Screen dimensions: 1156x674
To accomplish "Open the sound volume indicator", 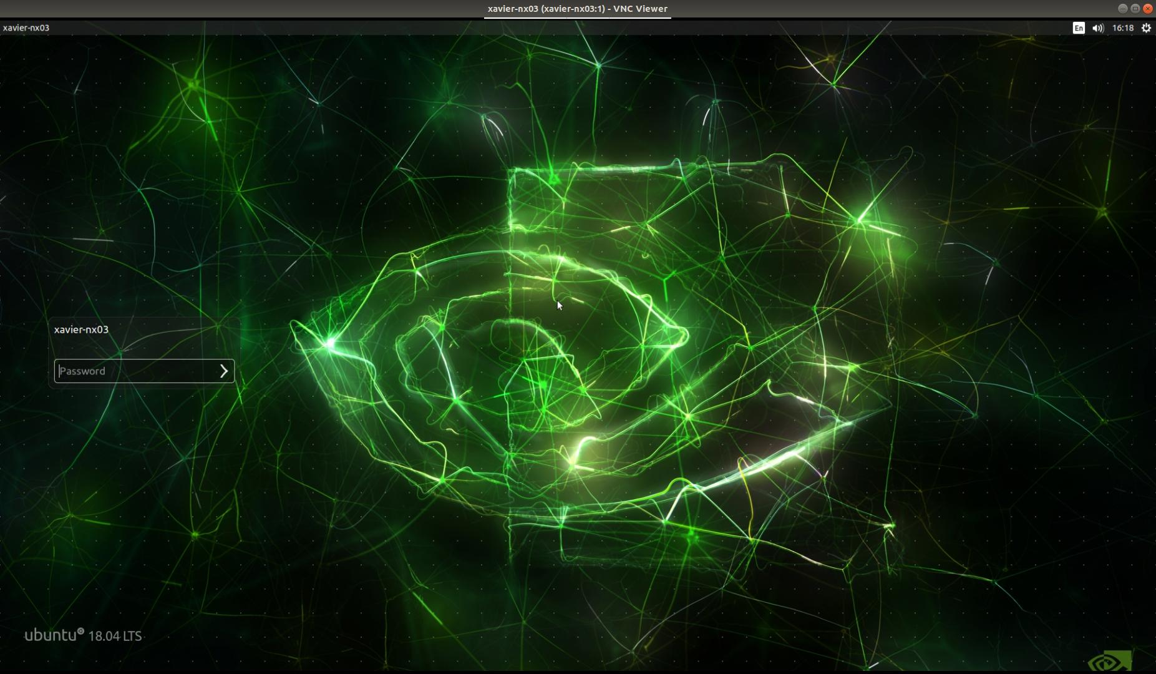I will (x=1098, y=27).
